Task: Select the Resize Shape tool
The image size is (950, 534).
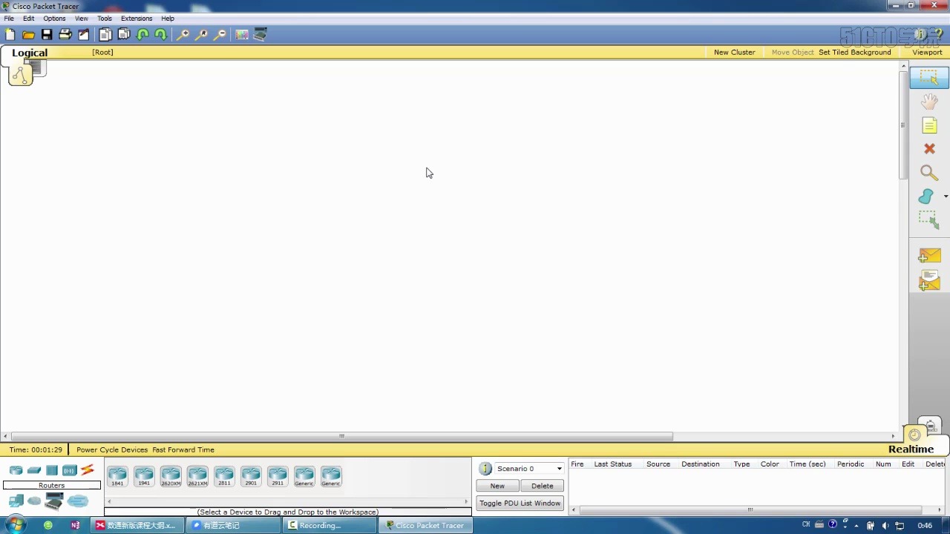Action: [928, 220]
